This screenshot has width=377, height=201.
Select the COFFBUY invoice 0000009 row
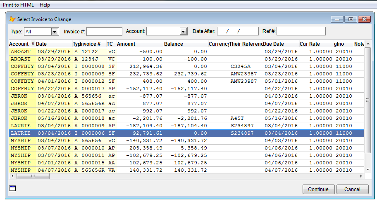(186, 74)
